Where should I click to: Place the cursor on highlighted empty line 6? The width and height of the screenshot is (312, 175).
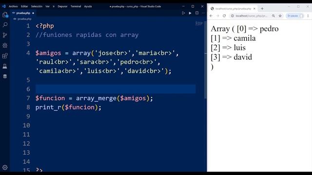[x=116, y=89]
